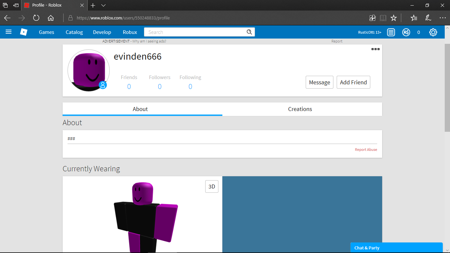Click the Message button
This screenshot has width=450, height=253.
point(319,82)
